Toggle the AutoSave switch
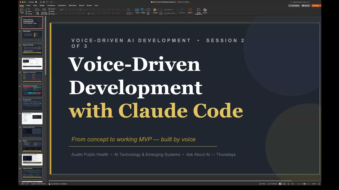The width and height of the screenshot is (339, 190). point(36,2)
